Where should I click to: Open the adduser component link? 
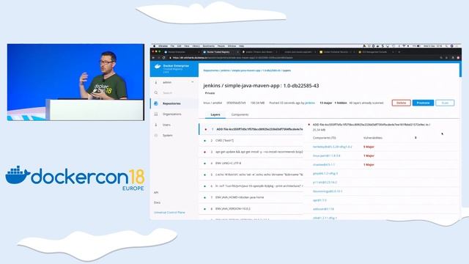pos(323,209)
